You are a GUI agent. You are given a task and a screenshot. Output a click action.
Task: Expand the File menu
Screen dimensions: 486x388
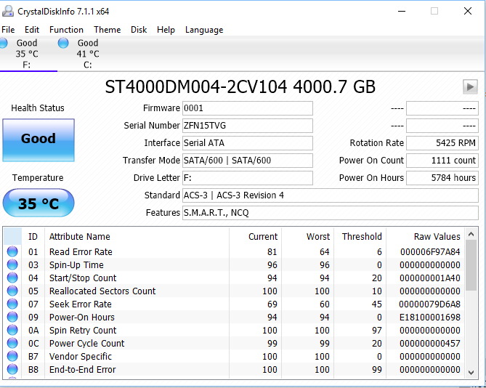pyautogui.click(x=8, y=30)
